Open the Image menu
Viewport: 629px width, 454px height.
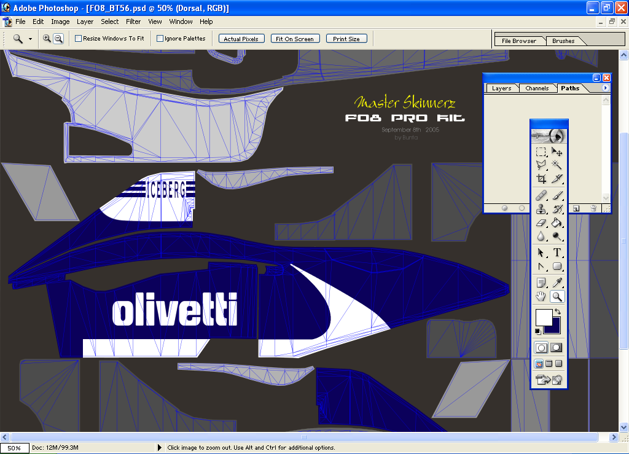point(60,22)
